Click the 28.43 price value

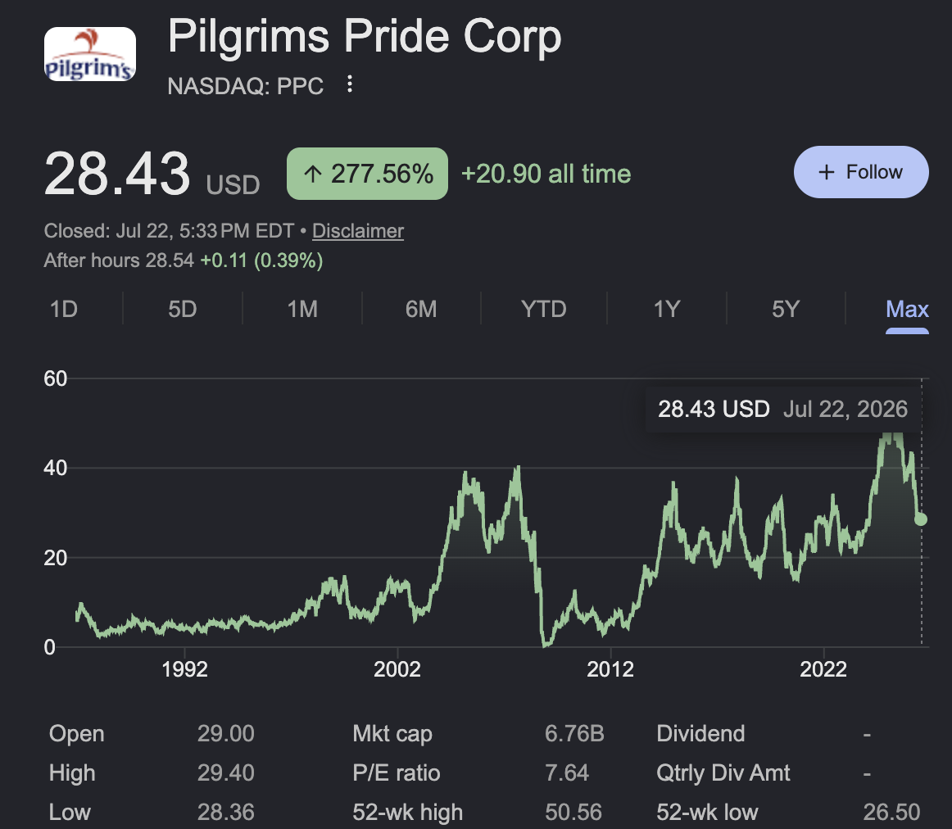click(117, 174)
